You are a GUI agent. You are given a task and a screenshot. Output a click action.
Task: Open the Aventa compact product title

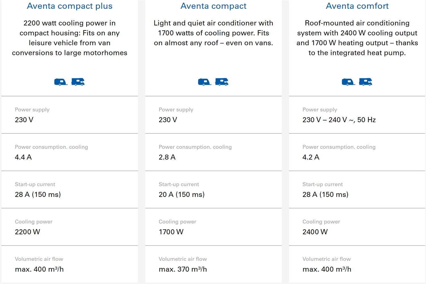coord(214,6)
